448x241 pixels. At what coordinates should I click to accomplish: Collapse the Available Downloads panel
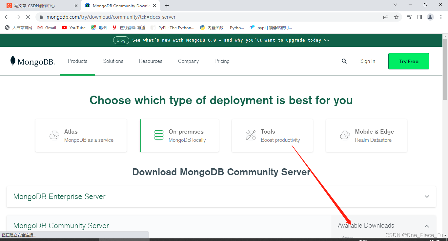click(x=427, y=226)
